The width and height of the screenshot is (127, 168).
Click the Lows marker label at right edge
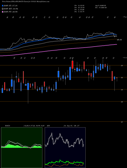click(x=125, y=58)
